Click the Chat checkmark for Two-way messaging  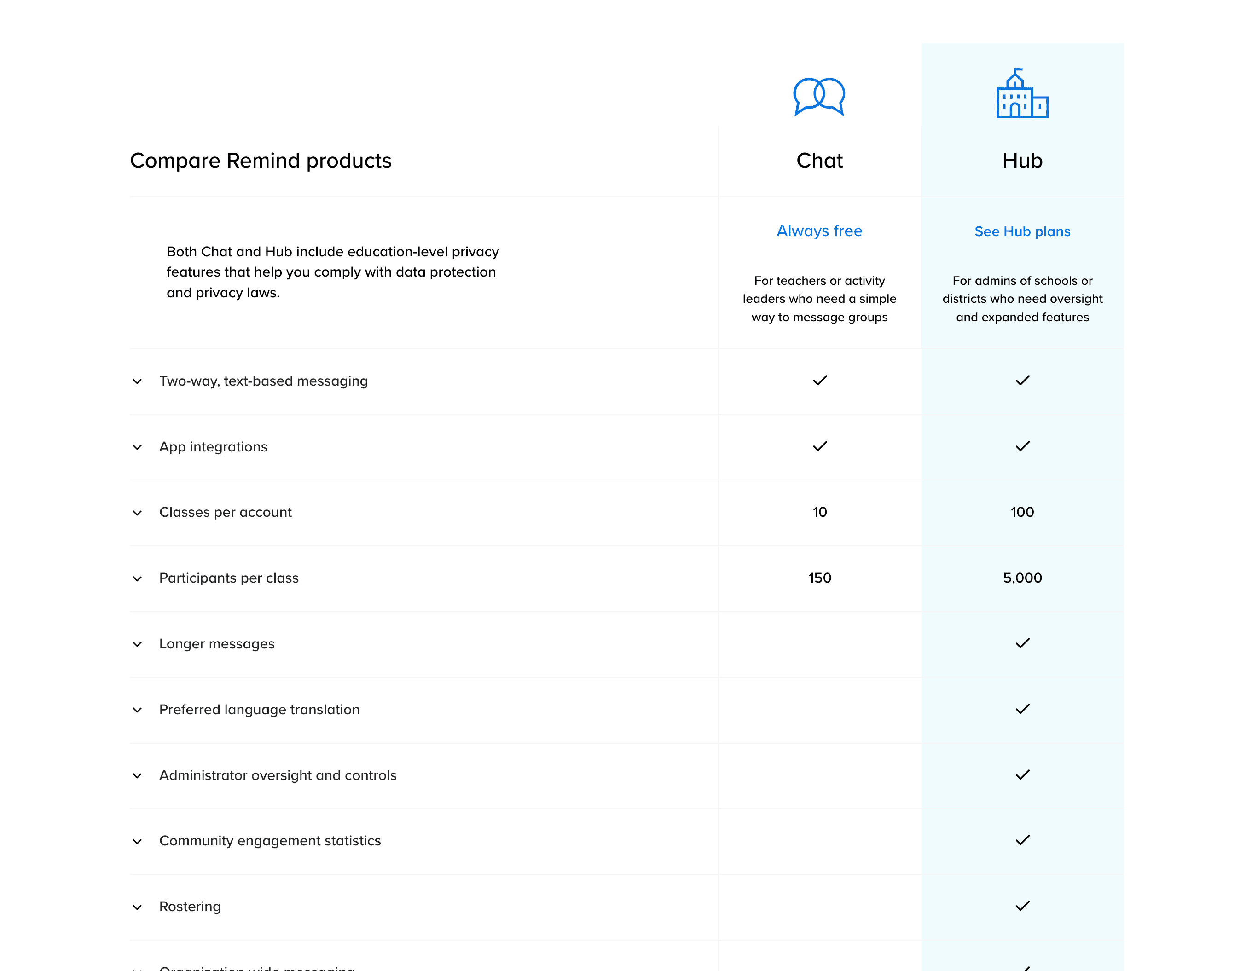point(820,381)
